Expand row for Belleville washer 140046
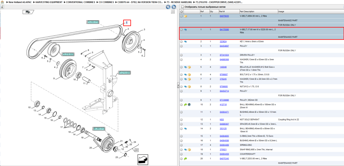Screen dimensions: 344x166 point(181,67)
